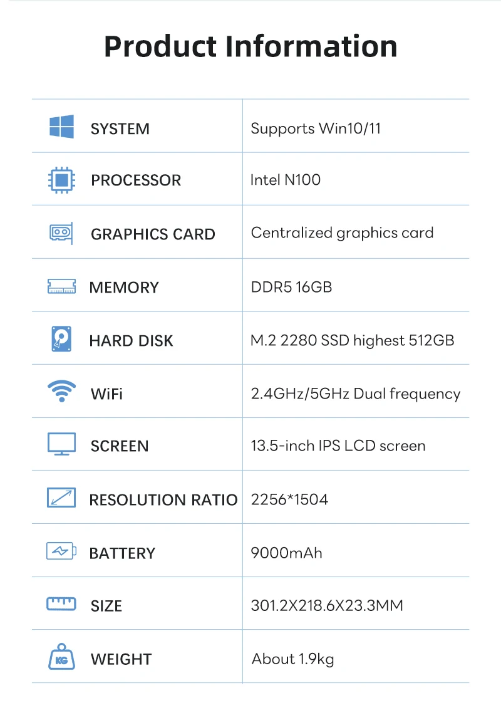The height and width of the screenshot is (725, 501).
Task: Click the monitor icon beside SCREEN
Action: pos(61,444)
